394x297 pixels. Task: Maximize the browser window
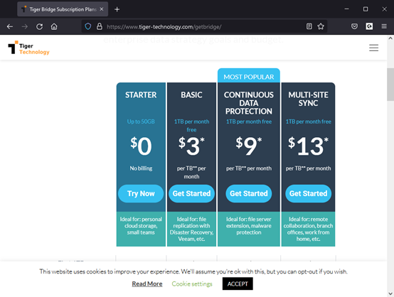[x=366, y=9]
